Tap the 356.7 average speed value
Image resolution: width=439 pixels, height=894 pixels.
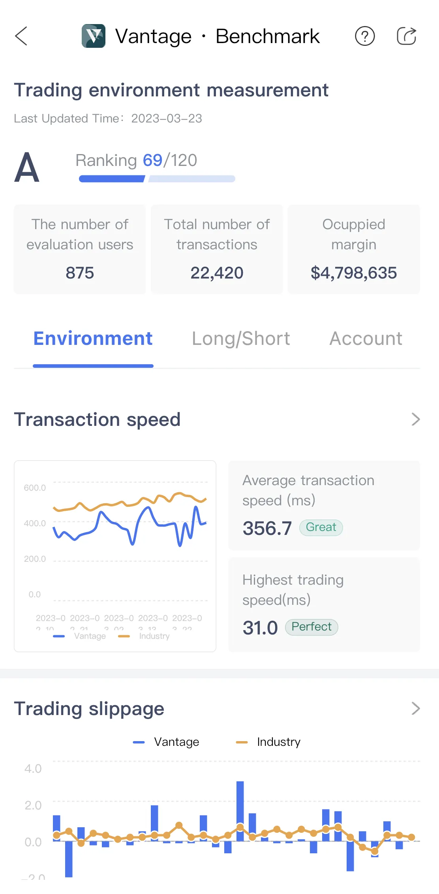tap(267, 528)
